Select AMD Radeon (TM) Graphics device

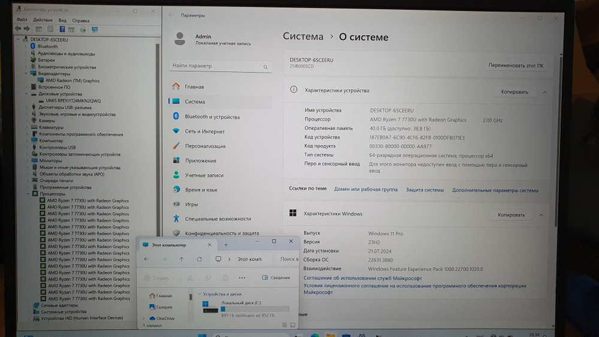[72, 81]
